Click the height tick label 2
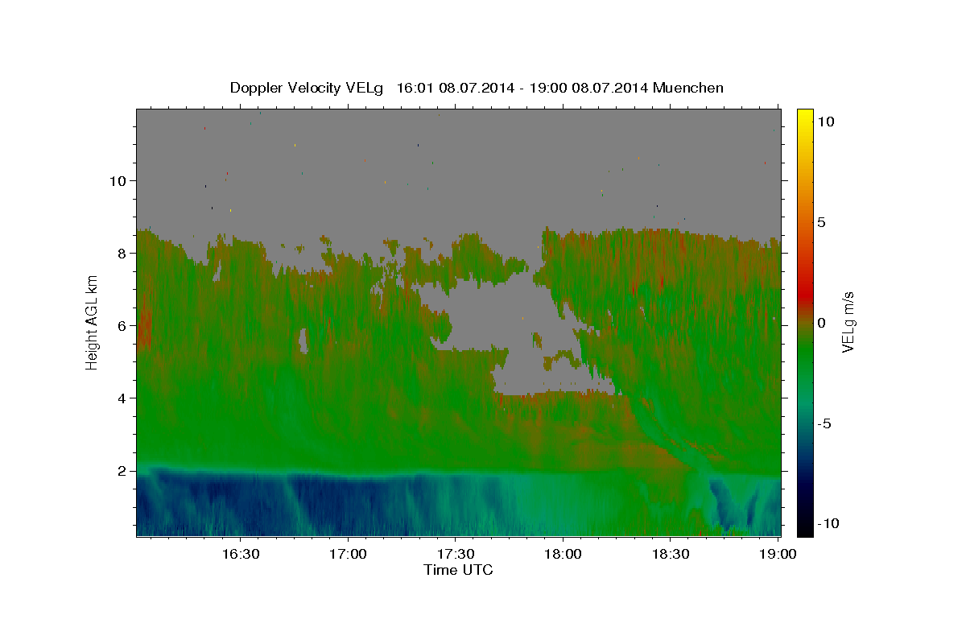 click(x=124, y=471)
